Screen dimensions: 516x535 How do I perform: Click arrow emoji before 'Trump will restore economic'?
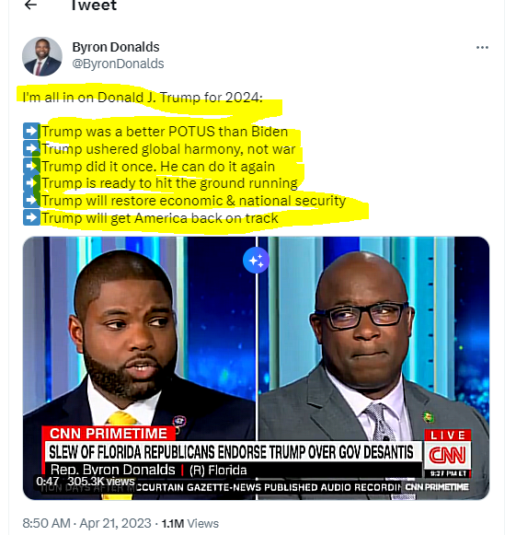[x=31, y=200]
